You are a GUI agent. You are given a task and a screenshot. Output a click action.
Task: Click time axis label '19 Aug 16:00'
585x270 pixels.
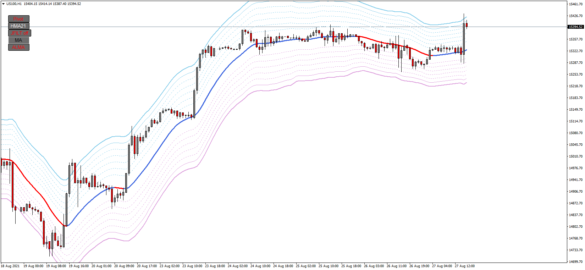click(x=79, y=266)
